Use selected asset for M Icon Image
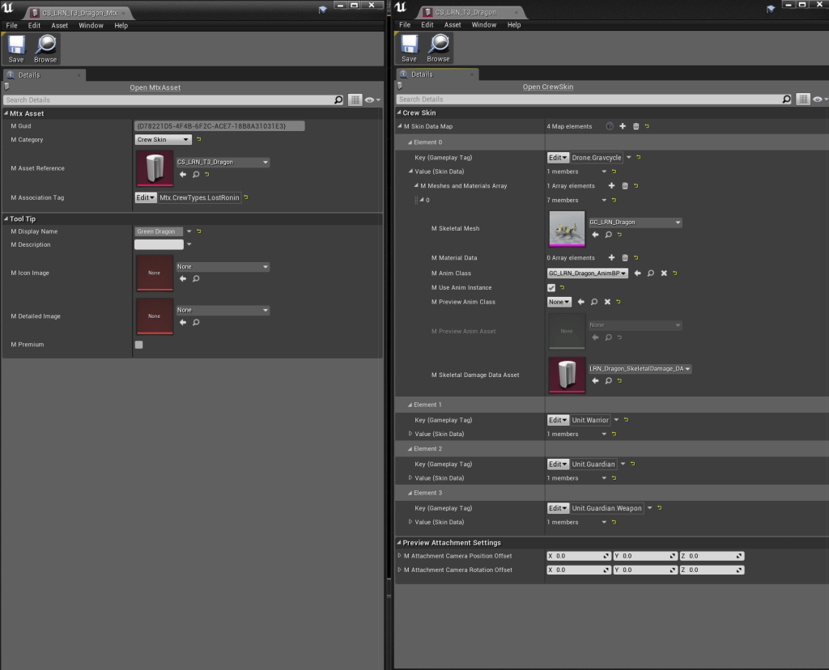The width and height of the screenshot is (829, 670). click(182, 278)
